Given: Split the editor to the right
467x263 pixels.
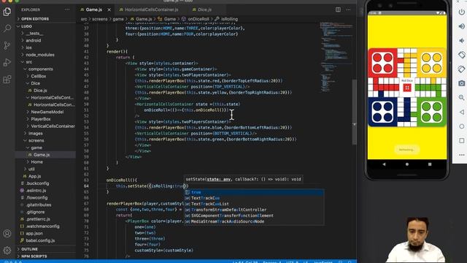Looking at the screenshot, I should coord(338,9).
